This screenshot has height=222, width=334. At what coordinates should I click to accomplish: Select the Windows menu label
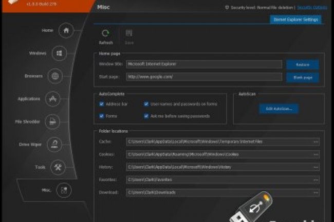pos(38,53)
